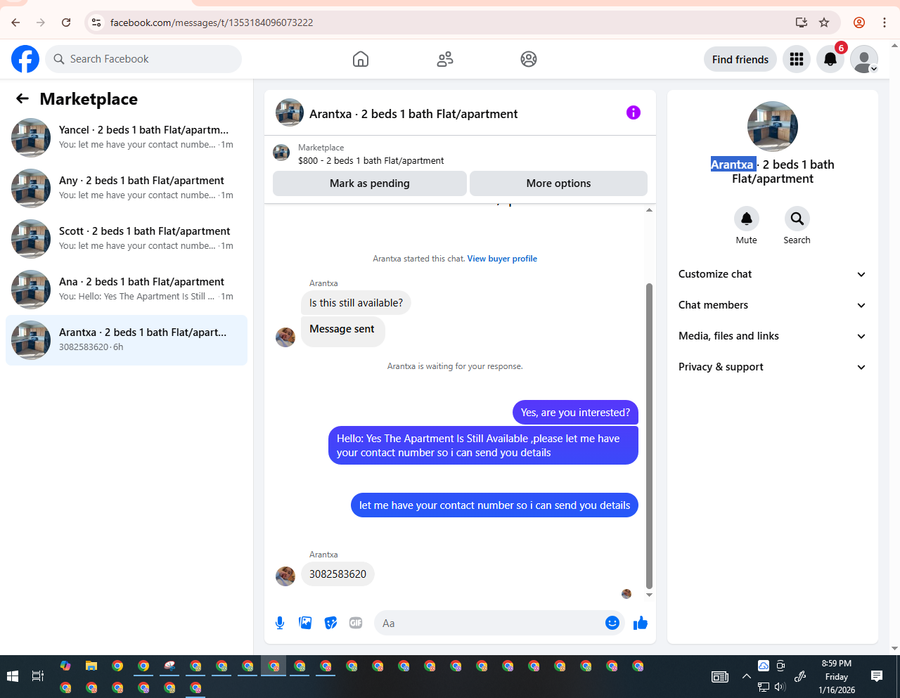Screen dimensions: 900x698
Task: Click 'Yes, are you interested?' message
Action: coord(575,413)
